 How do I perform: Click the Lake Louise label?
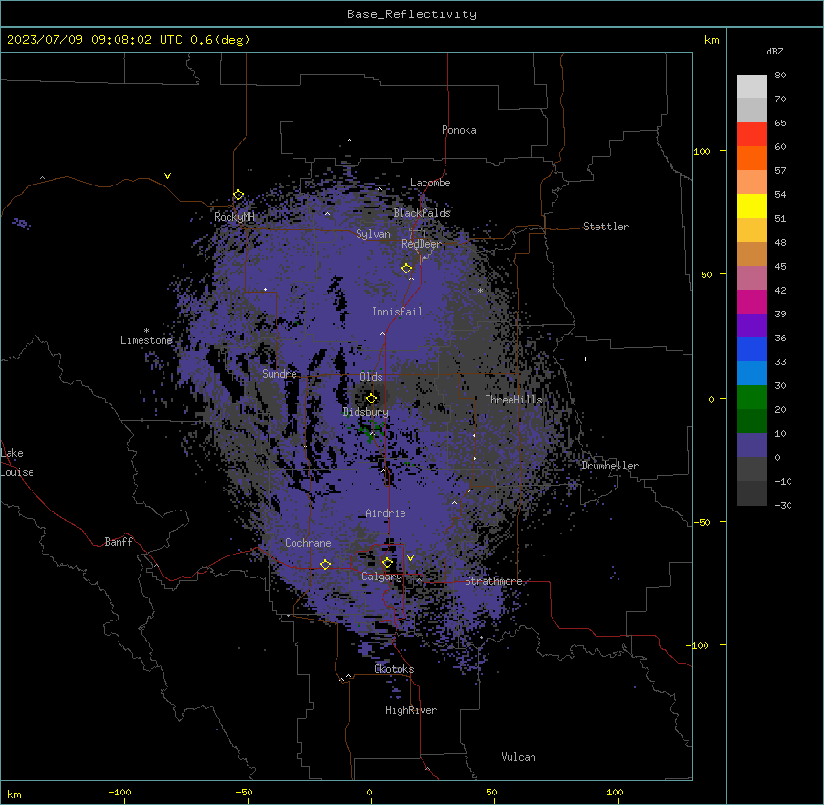point(17,463)
